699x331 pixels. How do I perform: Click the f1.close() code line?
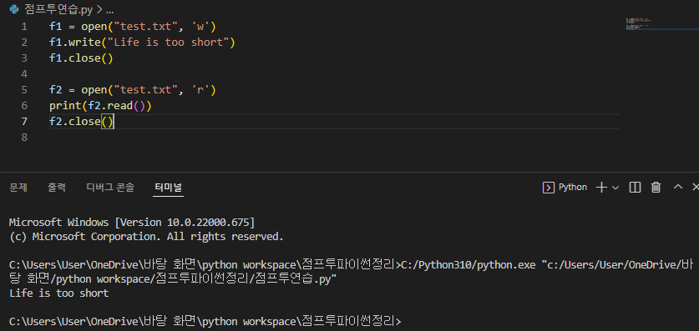81,58
